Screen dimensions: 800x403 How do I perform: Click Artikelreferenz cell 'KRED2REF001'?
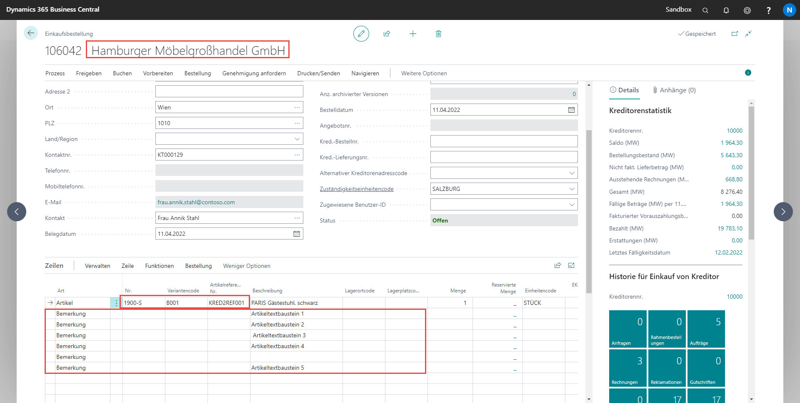[x=228, y=303]
